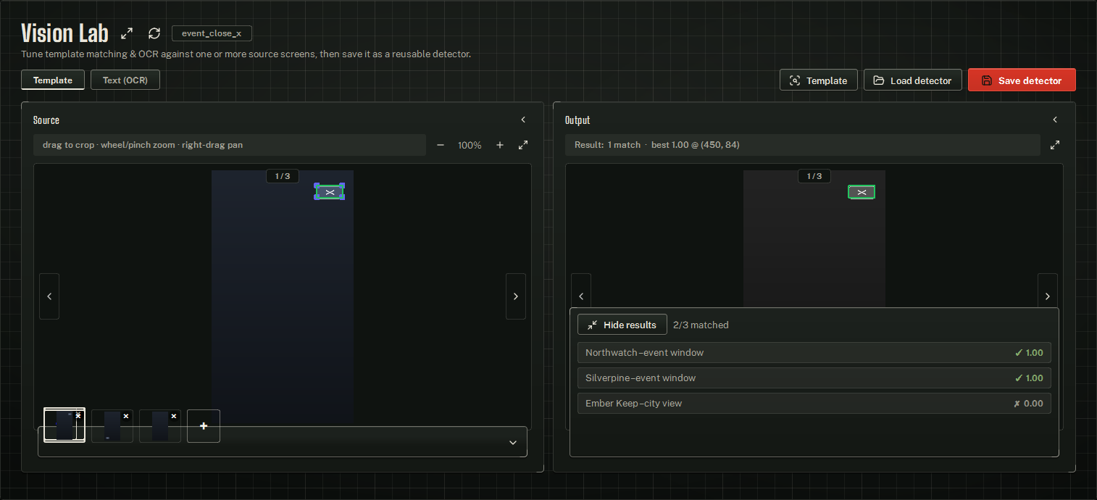The width and height of the screenshot is (1097, 500).
Task: Go to previous output image
Action: (x=581, y=296)
